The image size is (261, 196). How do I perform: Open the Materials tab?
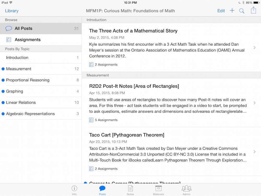158,190
